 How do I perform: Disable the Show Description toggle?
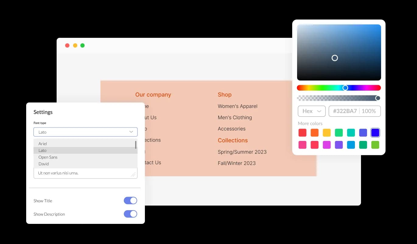click(x=130, y=214)
